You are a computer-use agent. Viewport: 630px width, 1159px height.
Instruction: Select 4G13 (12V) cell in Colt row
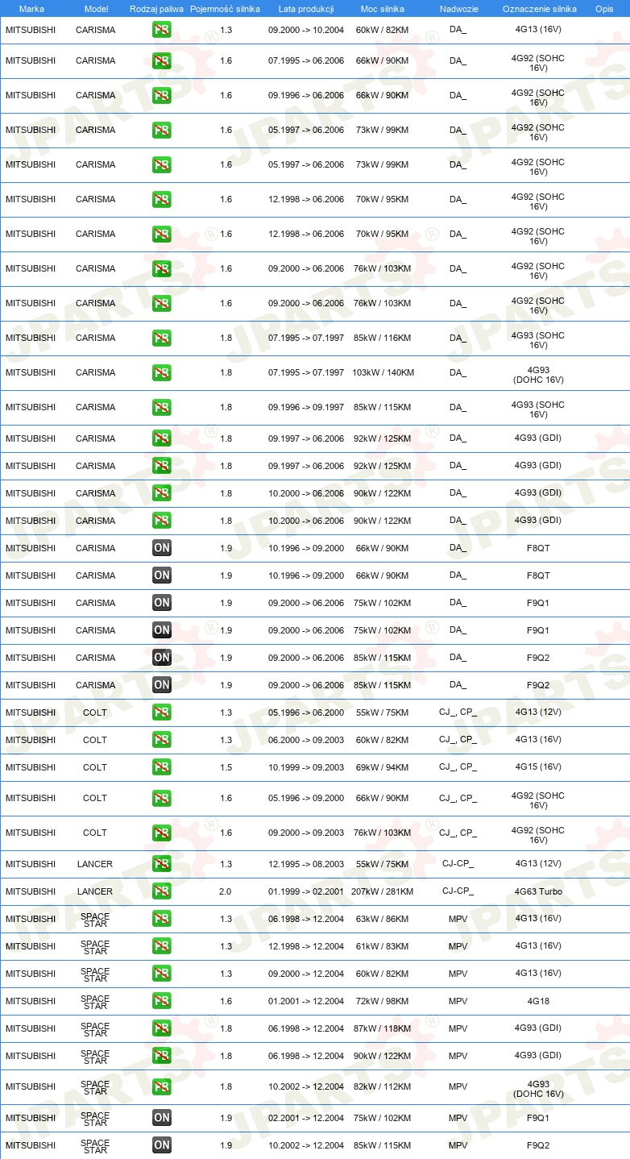pos(538,712)
